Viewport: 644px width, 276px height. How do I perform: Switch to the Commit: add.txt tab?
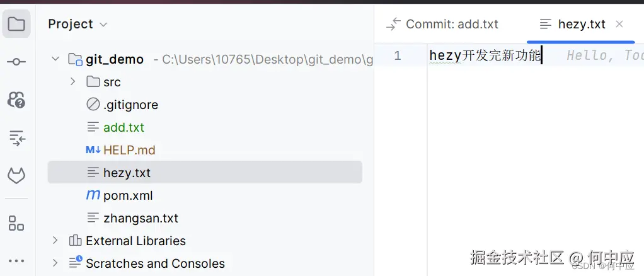(x=443, y=24)
